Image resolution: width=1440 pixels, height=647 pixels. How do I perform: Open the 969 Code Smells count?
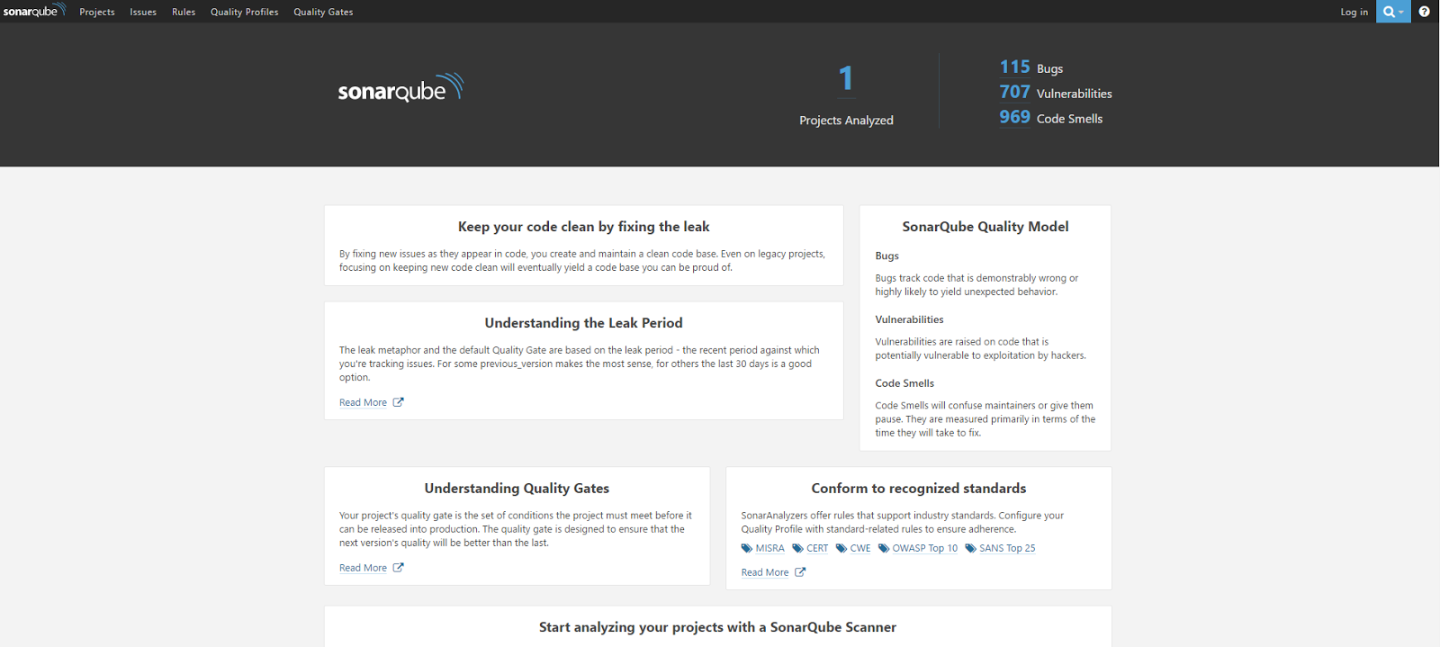coord(1014,117)
